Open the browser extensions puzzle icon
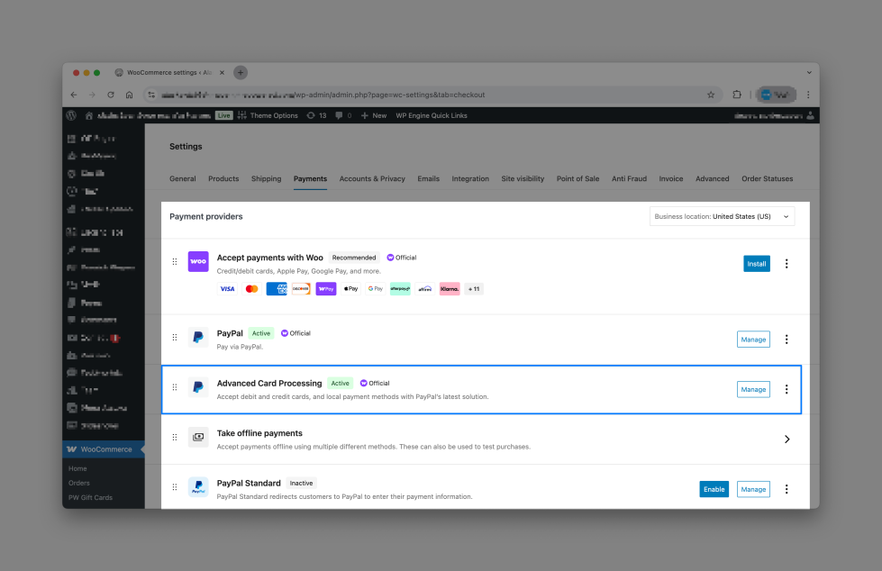 [737, 95]
